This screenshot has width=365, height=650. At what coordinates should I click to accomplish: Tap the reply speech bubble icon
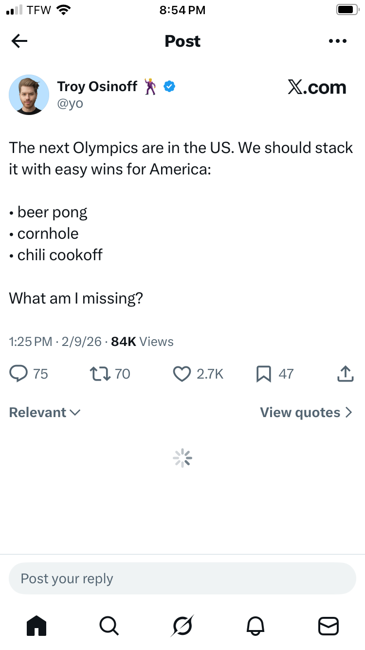[19, 374]
